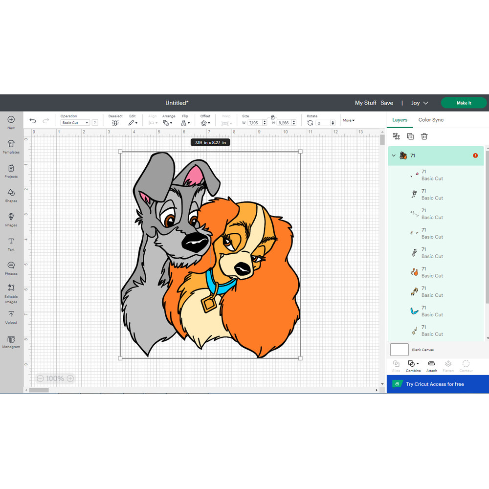Image resolution: width=489 pixels, height=489 pixels.
Task: Switch to the Color Sync tab
Action: click(431, 120)
